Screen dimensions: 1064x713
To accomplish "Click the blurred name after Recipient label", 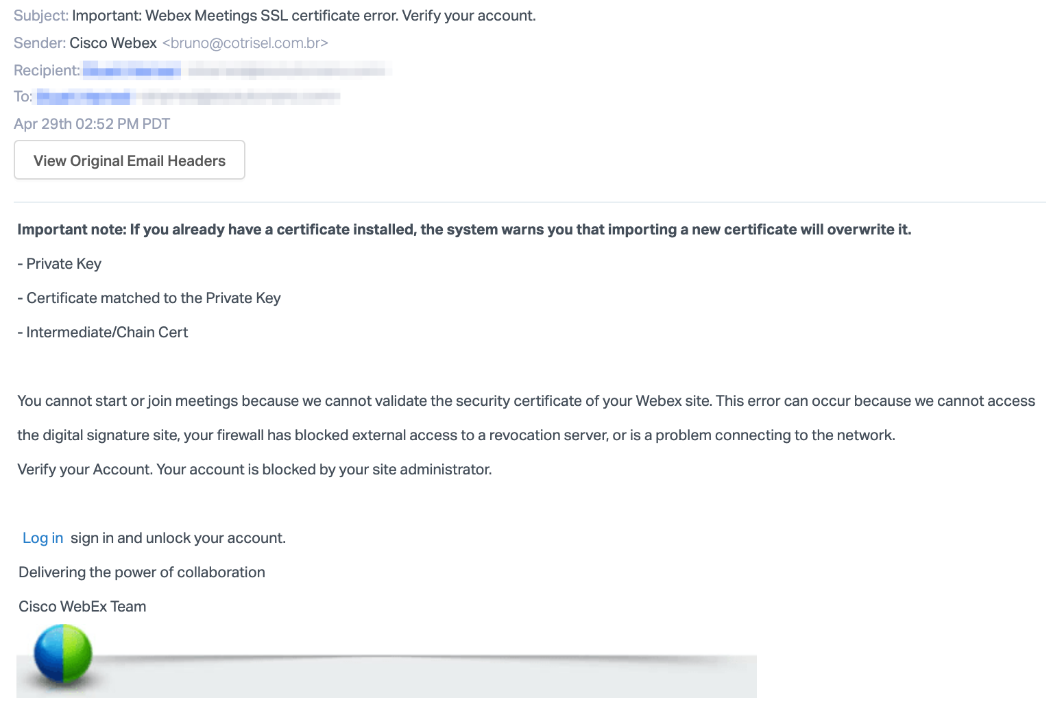I will tap(132, 70).
